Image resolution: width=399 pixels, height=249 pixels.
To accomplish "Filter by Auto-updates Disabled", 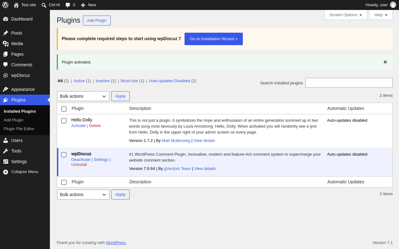I will tap(170, 81).
